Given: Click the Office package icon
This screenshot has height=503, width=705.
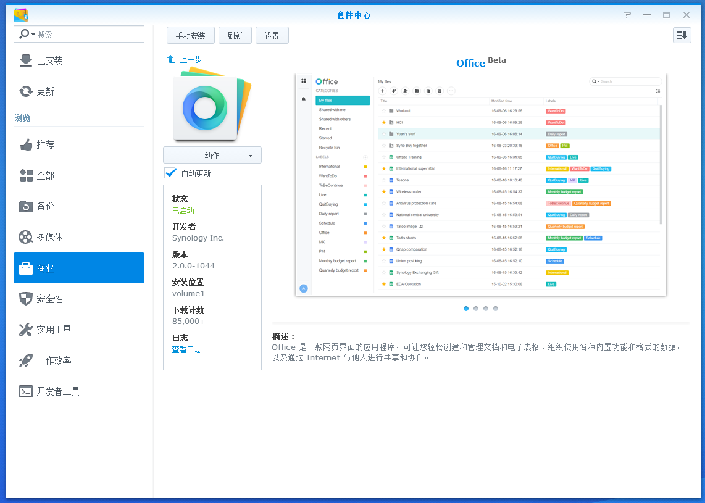Looking at the screenshot, I should click(211, 104).
